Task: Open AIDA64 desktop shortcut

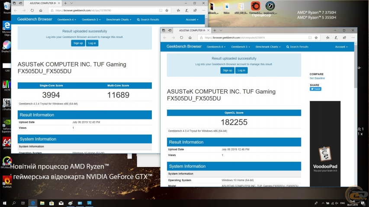Action: (7, 144)
